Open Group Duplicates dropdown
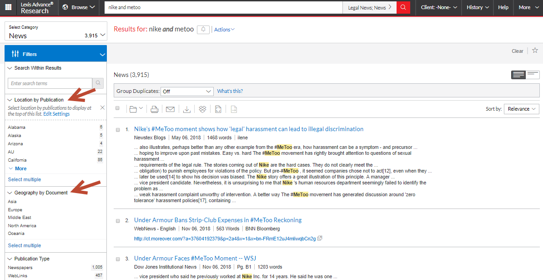This screenshot has width=543, height=280. [x=187, y=92]
